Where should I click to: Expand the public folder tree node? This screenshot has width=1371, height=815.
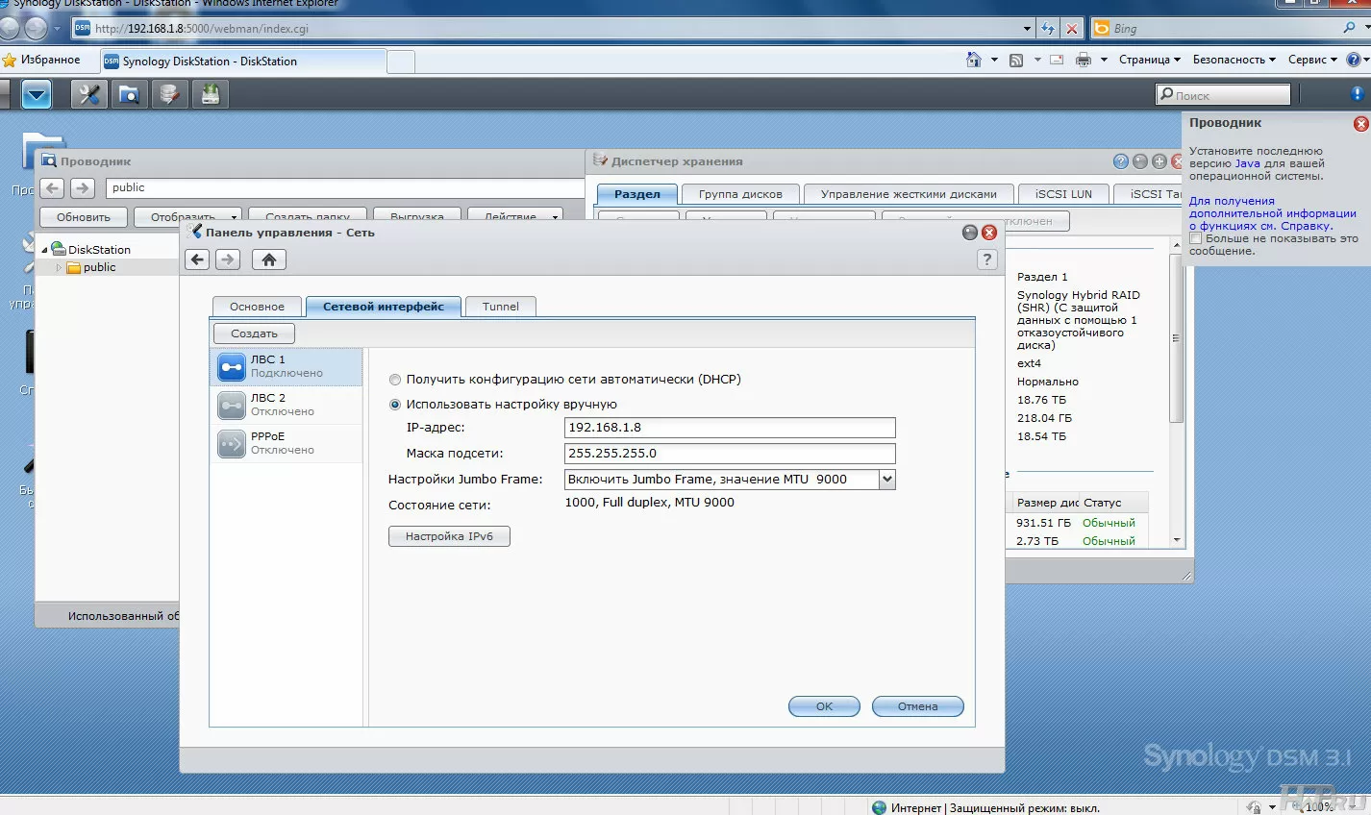pyautogui.click(x=59, y=268)
